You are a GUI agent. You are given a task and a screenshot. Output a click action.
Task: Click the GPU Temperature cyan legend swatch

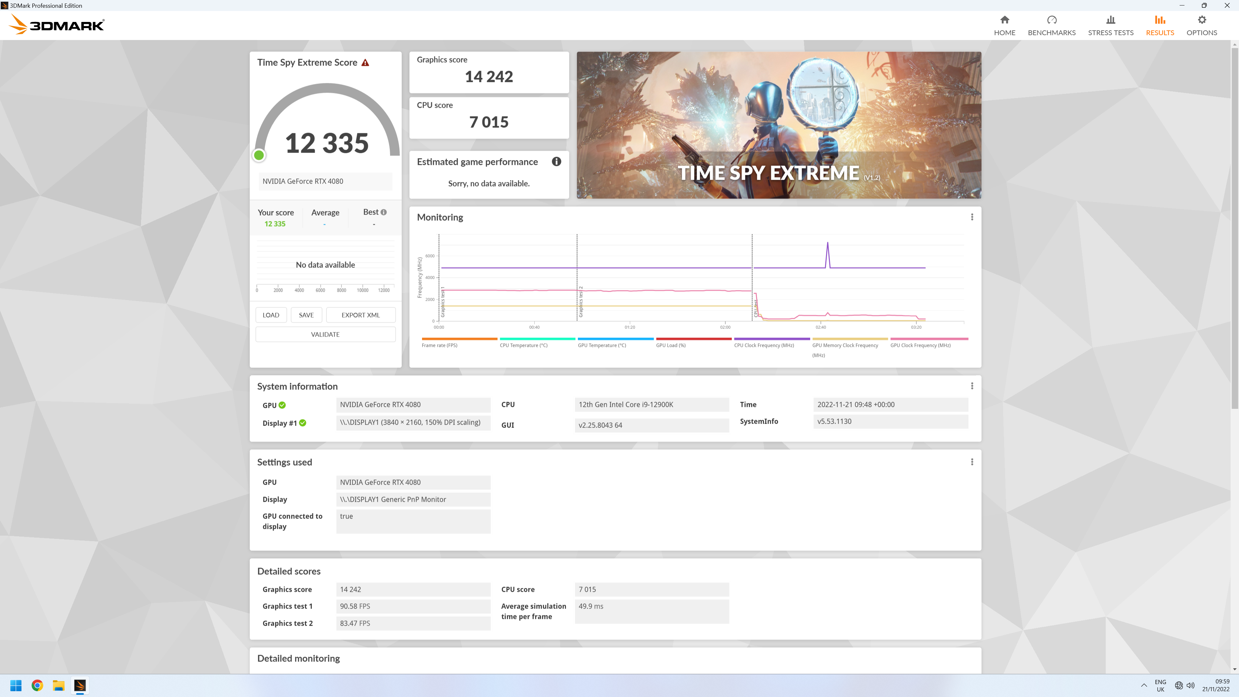click(x=615, y=338)
